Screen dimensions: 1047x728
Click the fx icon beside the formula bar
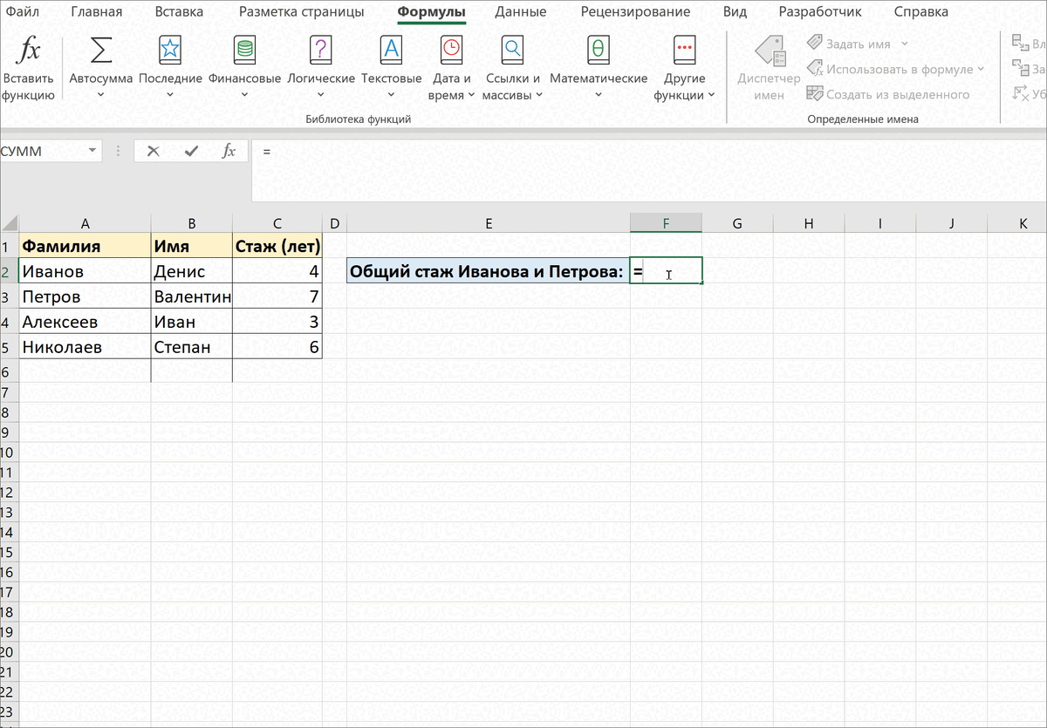(229, 151)
